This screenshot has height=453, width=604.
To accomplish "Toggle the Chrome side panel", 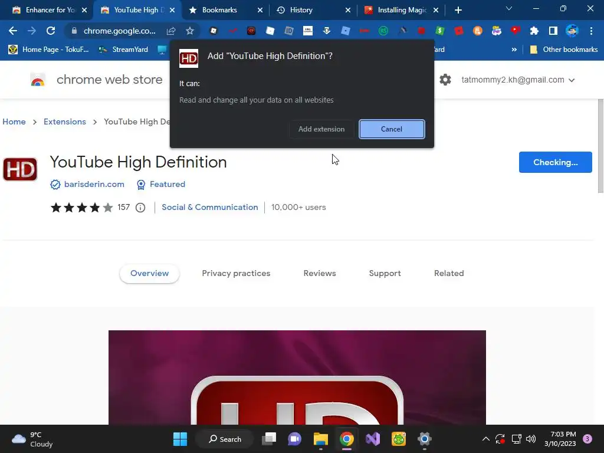I will (x=553, y=31).
